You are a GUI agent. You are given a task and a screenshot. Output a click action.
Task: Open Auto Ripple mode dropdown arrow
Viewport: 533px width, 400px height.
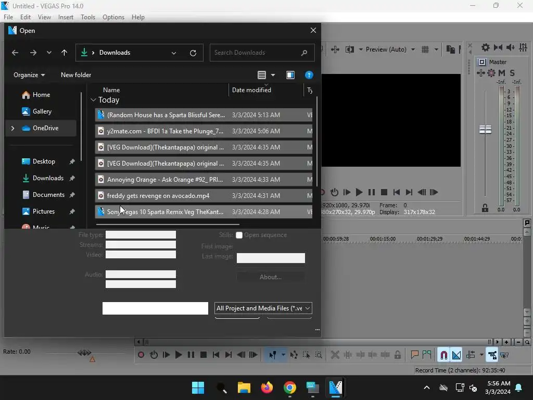481,355
